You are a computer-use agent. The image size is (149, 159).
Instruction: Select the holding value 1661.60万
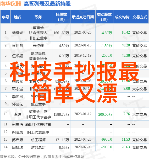[x=61, y=33]
